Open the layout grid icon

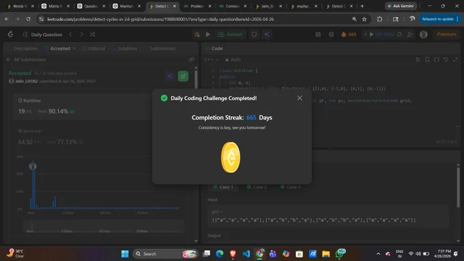tap(318, 34)
